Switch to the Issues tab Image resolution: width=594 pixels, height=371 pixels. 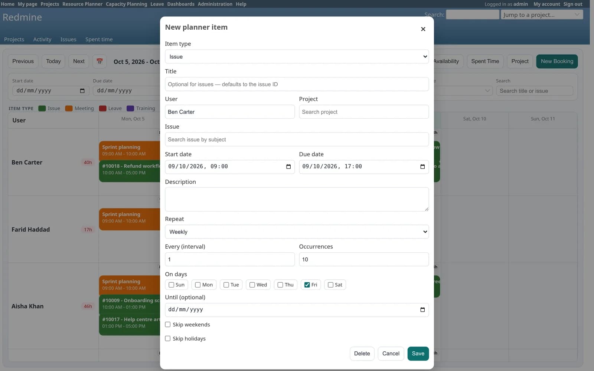(x=68, y=39)
